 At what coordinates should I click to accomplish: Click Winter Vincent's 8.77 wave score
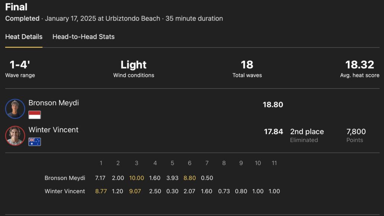tap(101, 191)
